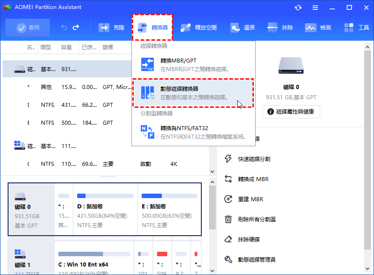374x275 pixels.
Task: Open the hamburger menu in title bar
Action: [315, 8]
